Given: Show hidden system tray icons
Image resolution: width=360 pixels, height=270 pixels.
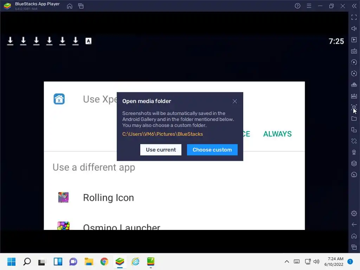Looking at the screenshot, I should (287, 262).
